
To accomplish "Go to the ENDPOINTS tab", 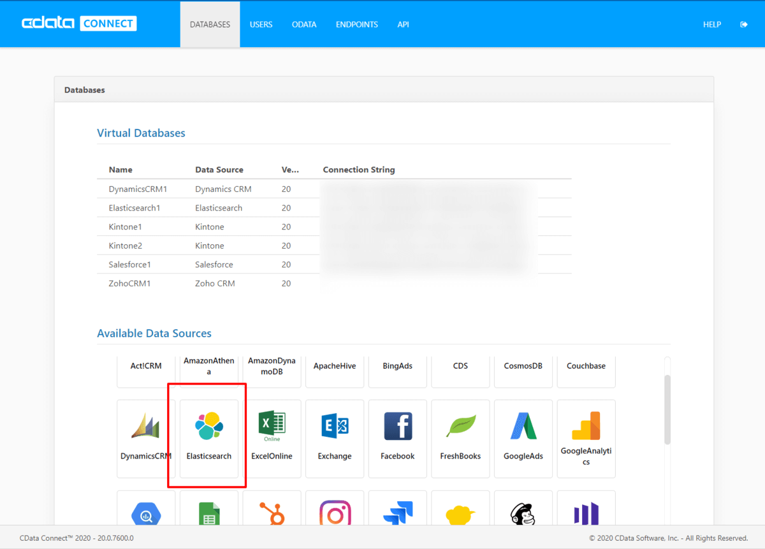I will point(357,25).
